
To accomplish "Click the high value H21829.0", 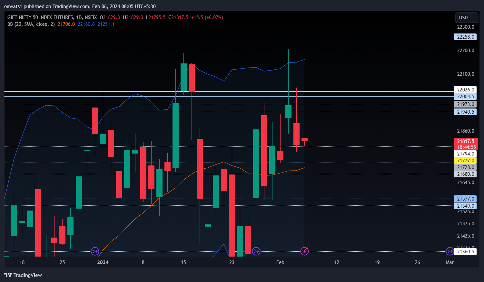I will tap(133, 17).
